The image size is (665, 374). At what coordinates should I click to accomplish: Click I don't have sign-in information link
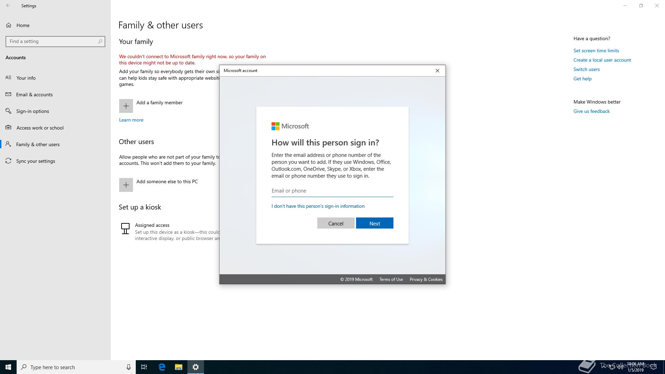[x=318, y=206]
